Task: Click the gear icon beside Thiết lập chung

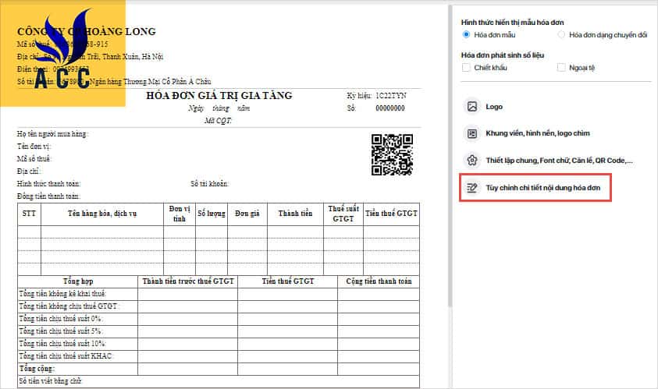Action: pyautogui.click(x=471, y=161)
